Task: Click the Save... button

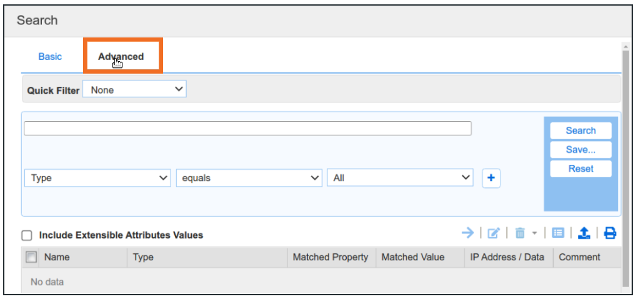Action: 580,150
